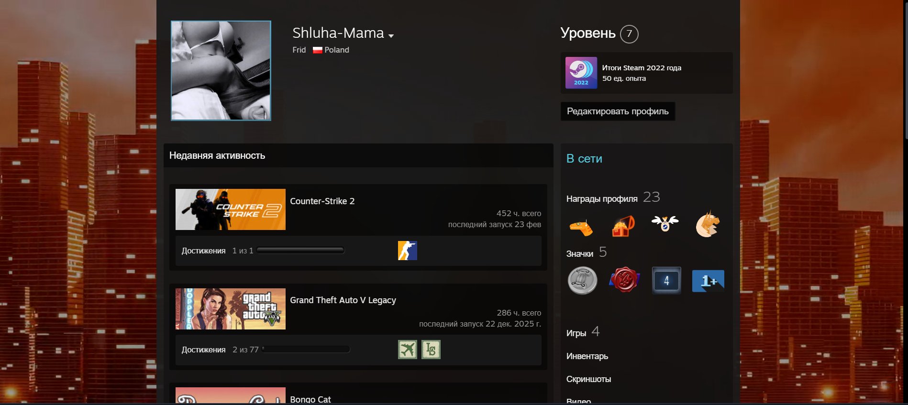Click the GTA V achievement progress bar
The height and width of the screenshot is (405, 908).
pos(306,349)
